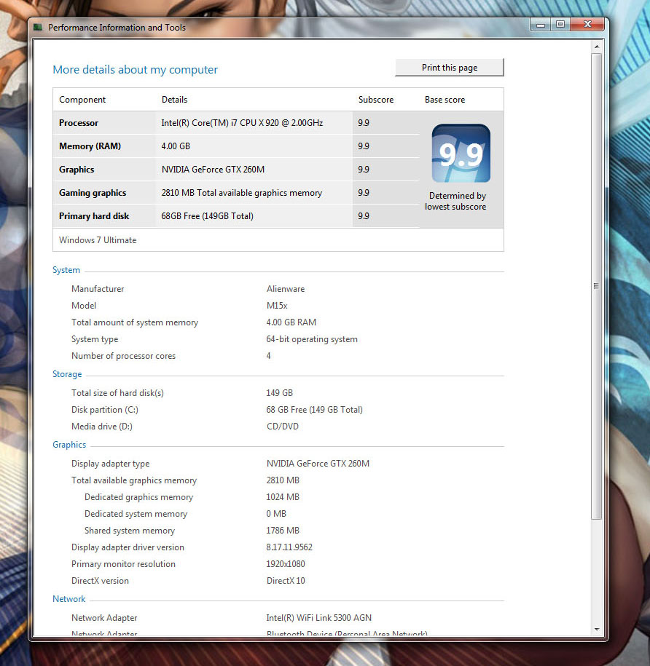Image resolution: width=650 pixels, height=666 pixels.
Task: Click the 68GB Free (149GB Total) cell
Action: click(x=207, y=216)
